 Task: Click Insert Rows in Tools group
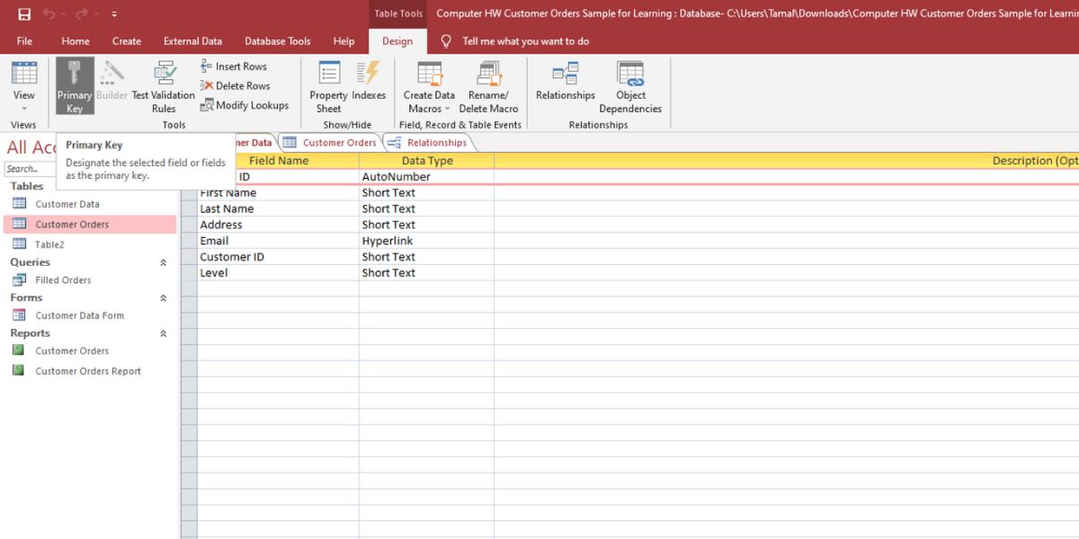click(234, 66)
